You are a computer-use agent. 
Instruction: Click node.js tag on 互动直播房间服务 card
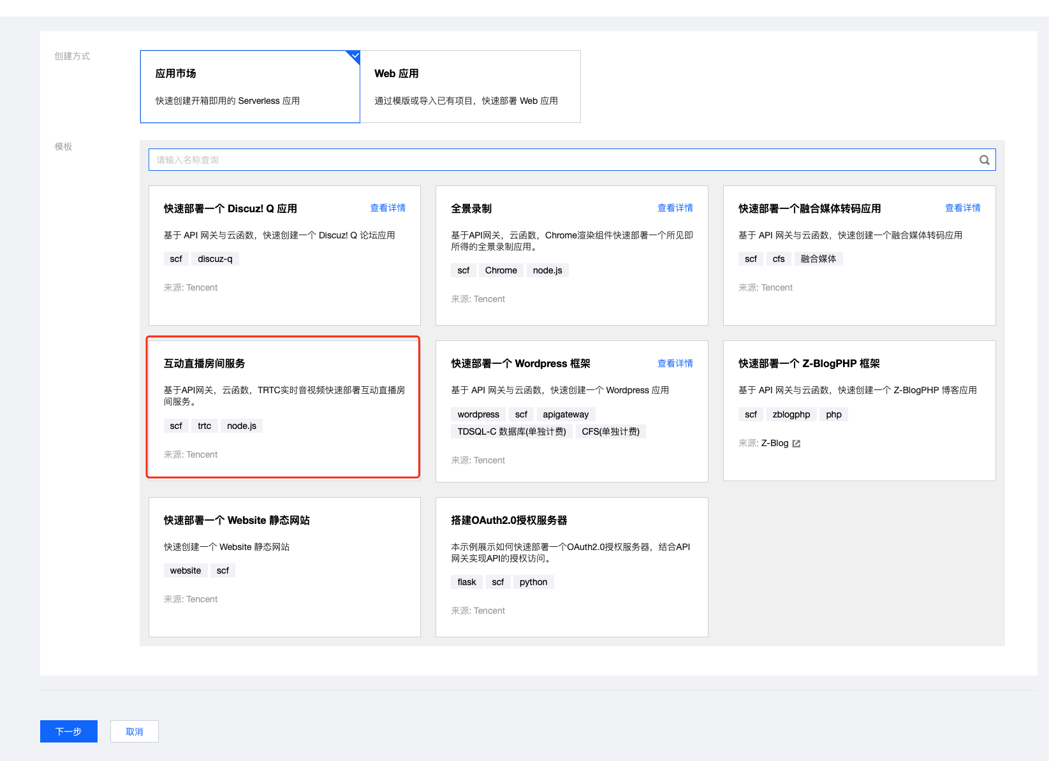(x=242, y=426)
